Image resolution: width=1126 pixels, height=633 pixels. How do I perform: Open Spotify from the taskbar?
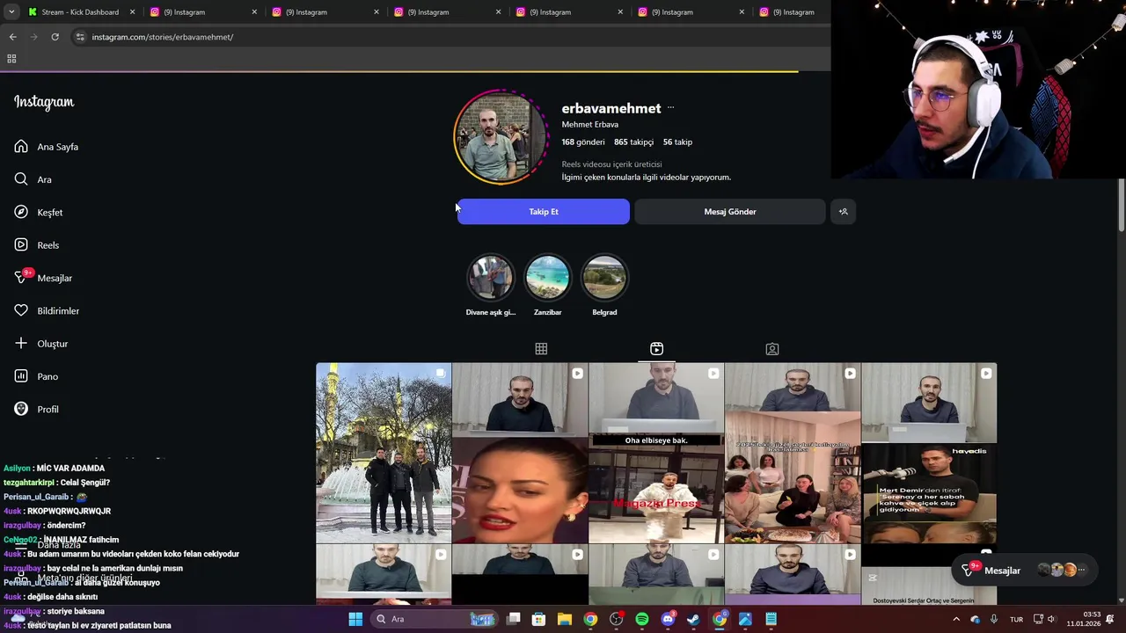(x=642, y=619)
